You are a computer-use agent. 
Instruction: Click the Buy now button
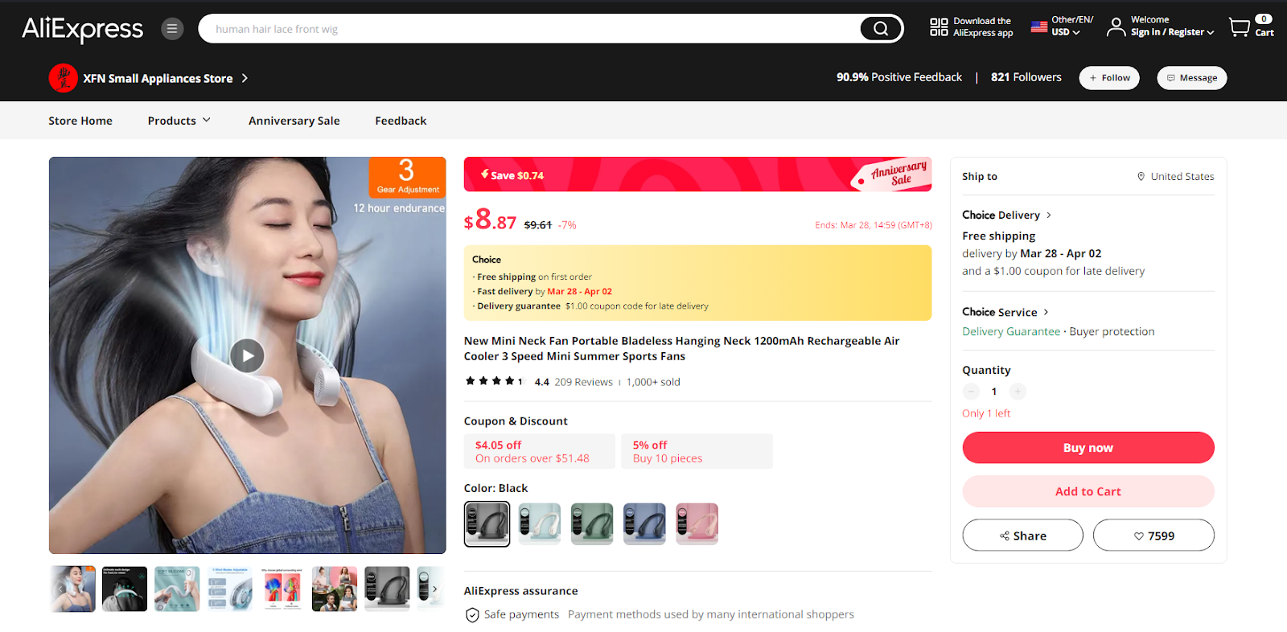1088,448
